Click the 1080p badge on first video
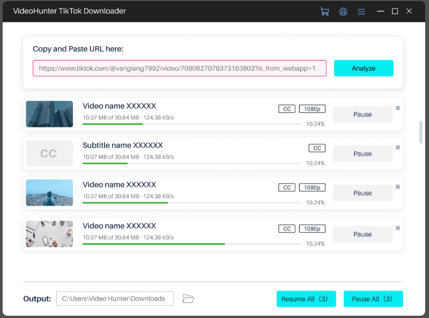The width and height of the screenshot is (429, 318). coord(312,109)
